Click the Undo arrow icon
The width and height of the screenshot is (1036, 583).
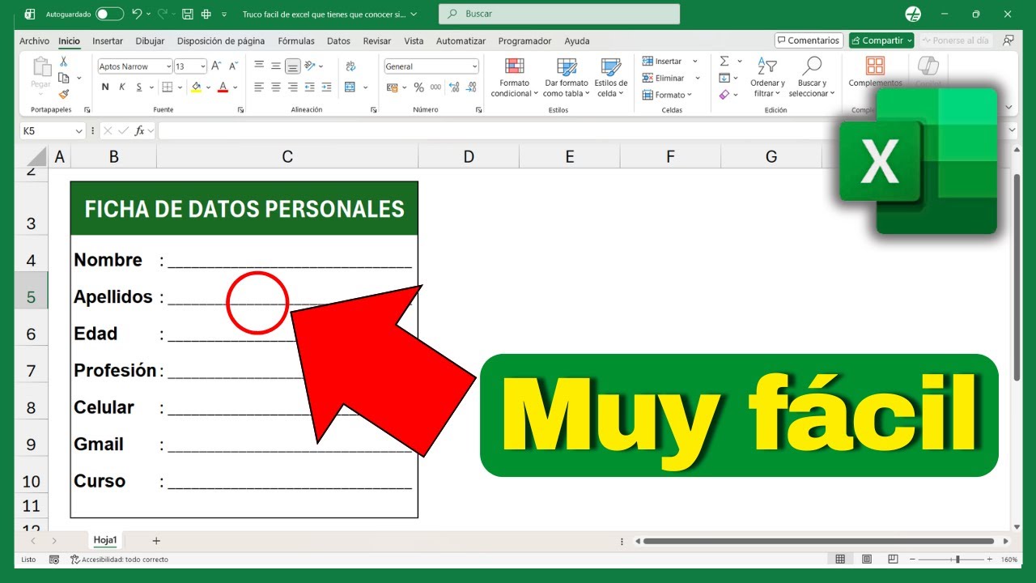coord(136,15)
